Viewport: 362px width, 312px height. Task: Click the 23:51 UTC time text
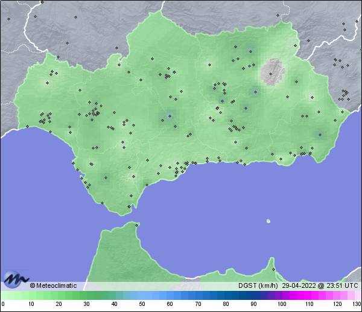342,285
